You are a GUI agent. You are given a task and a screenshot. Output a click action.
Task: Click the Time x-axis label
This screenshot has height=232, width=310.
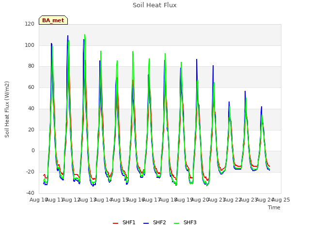[x=274, y=207]
